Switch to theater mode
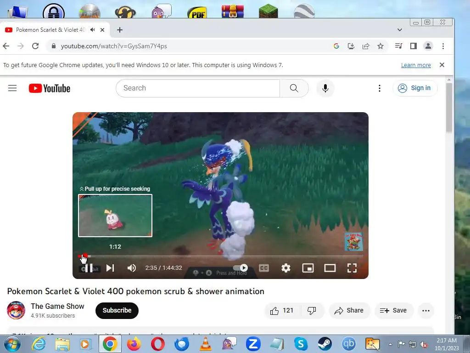This screenshot has height=353, width=470. coord(330,268)
